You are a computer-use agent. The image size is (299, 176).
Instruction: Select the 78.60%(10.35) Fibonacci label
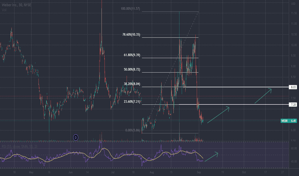(131, 35)
